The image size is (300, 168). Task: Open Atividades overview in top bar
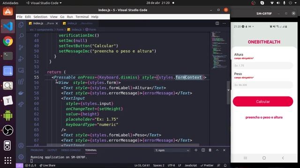(10, 3)
